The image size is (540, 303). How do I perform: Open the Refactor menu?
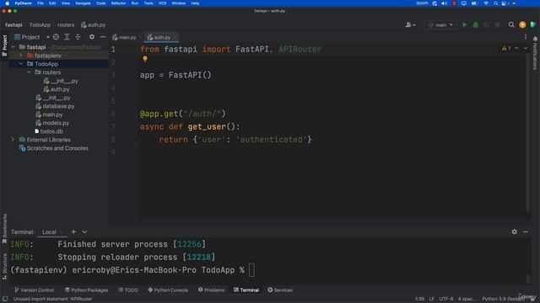(x=118, y=3)
